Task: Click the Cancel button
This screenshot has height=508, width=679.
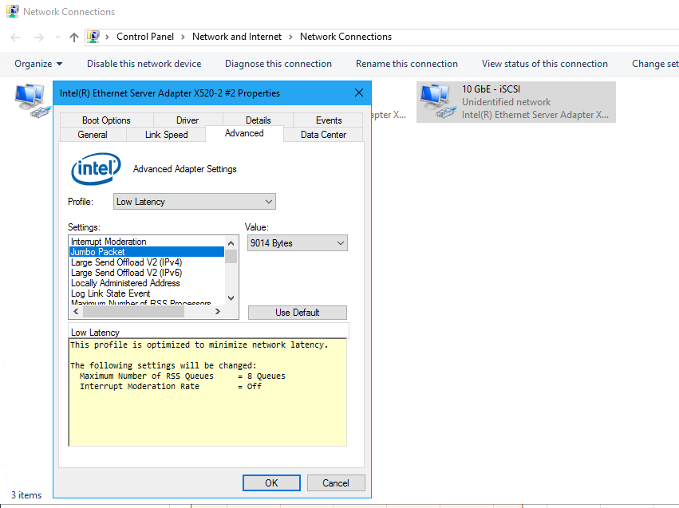Action: pyautogui.click(x=336, y=483)
